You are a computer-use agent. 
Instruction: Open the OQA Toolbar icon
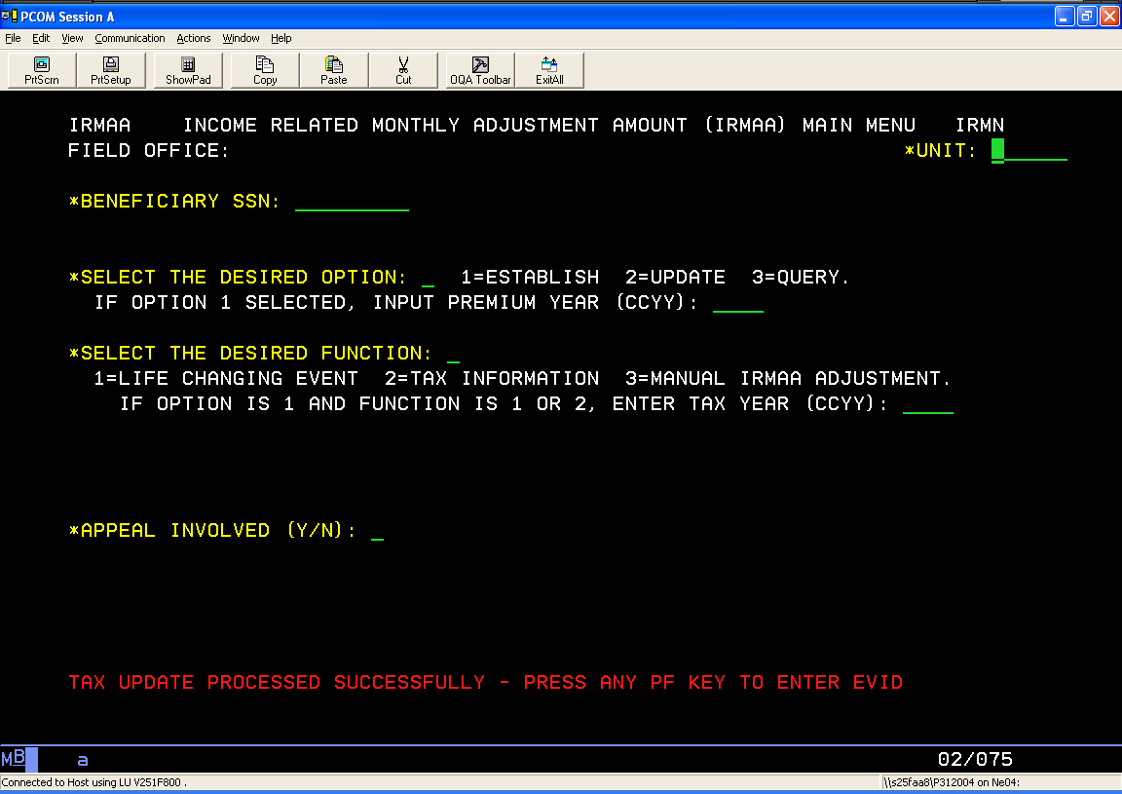click(480, 70)
